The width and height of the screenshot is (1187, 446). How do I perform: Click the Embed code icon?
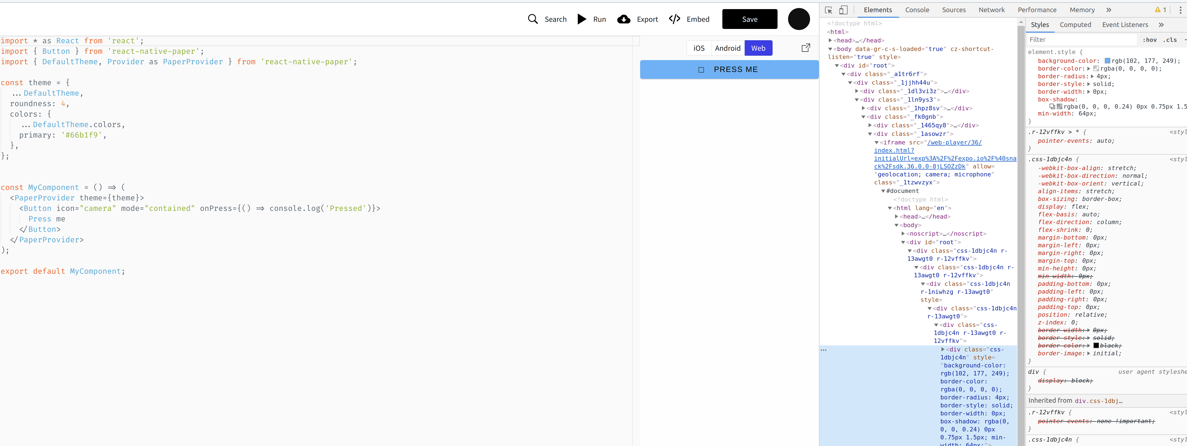674,19
